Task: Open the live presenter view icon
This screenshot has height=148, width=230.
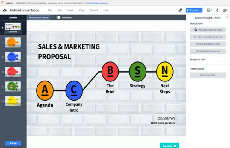Action: [x=209, y=10]
